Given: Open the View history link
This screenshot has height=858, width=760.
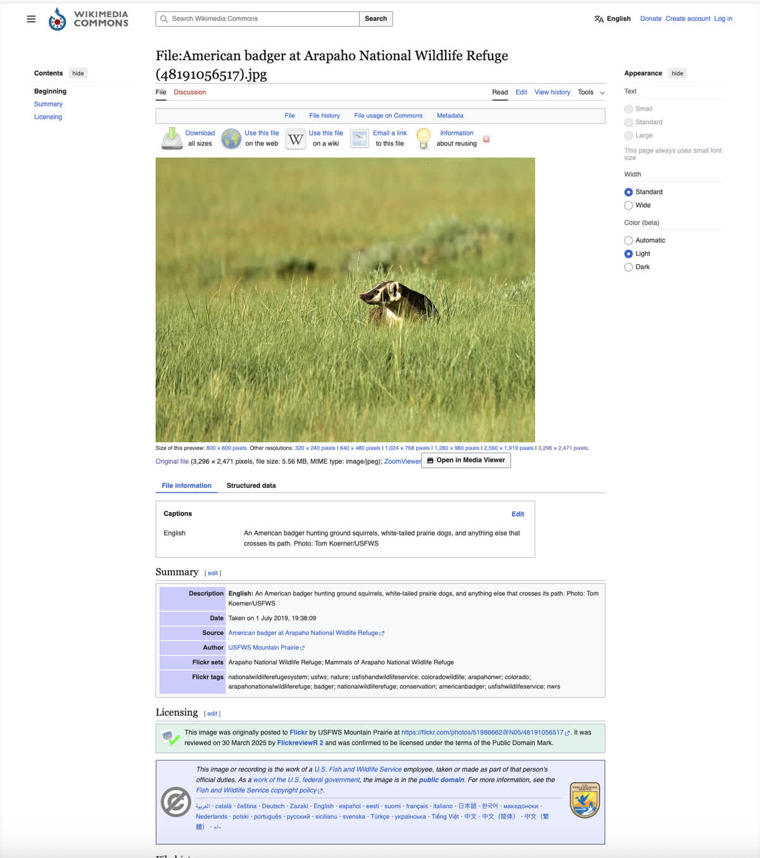Looking at the screenshot, I should [552, 93].
